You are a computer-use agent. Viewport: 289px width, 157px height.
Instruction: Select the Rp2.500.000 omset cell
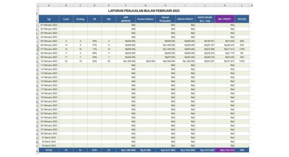pyautogui.click(x=166, y=61)
